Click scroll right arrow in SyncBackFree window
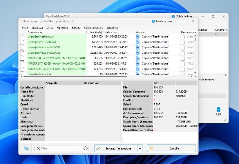 pyautogui.click(x=226, y=75)
